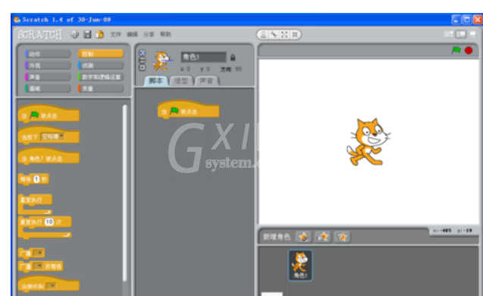Screen dimensions: 483x296
Task: Click the current sprite cat thumbnail
Action: tap(162, 61)
